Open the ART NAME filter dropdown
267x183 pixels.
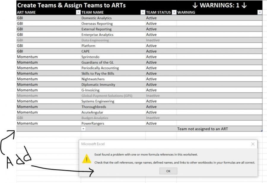[x=78, y=12]
